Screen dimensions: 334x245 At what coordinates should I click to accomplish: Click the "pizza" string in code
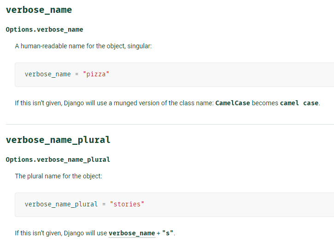[96, 74]
